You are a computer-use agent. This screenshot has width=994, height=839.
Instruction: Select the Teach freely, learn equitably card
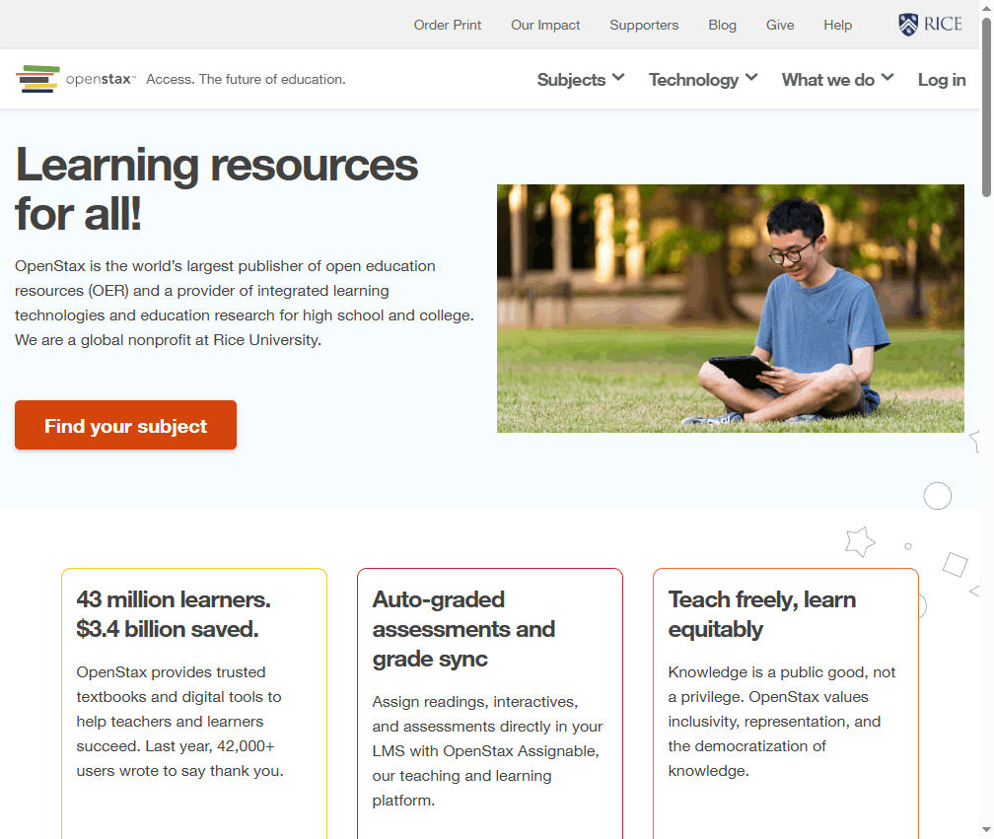pos(785,690)
